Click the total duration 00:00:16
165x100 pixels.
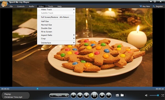coord(160,89)
